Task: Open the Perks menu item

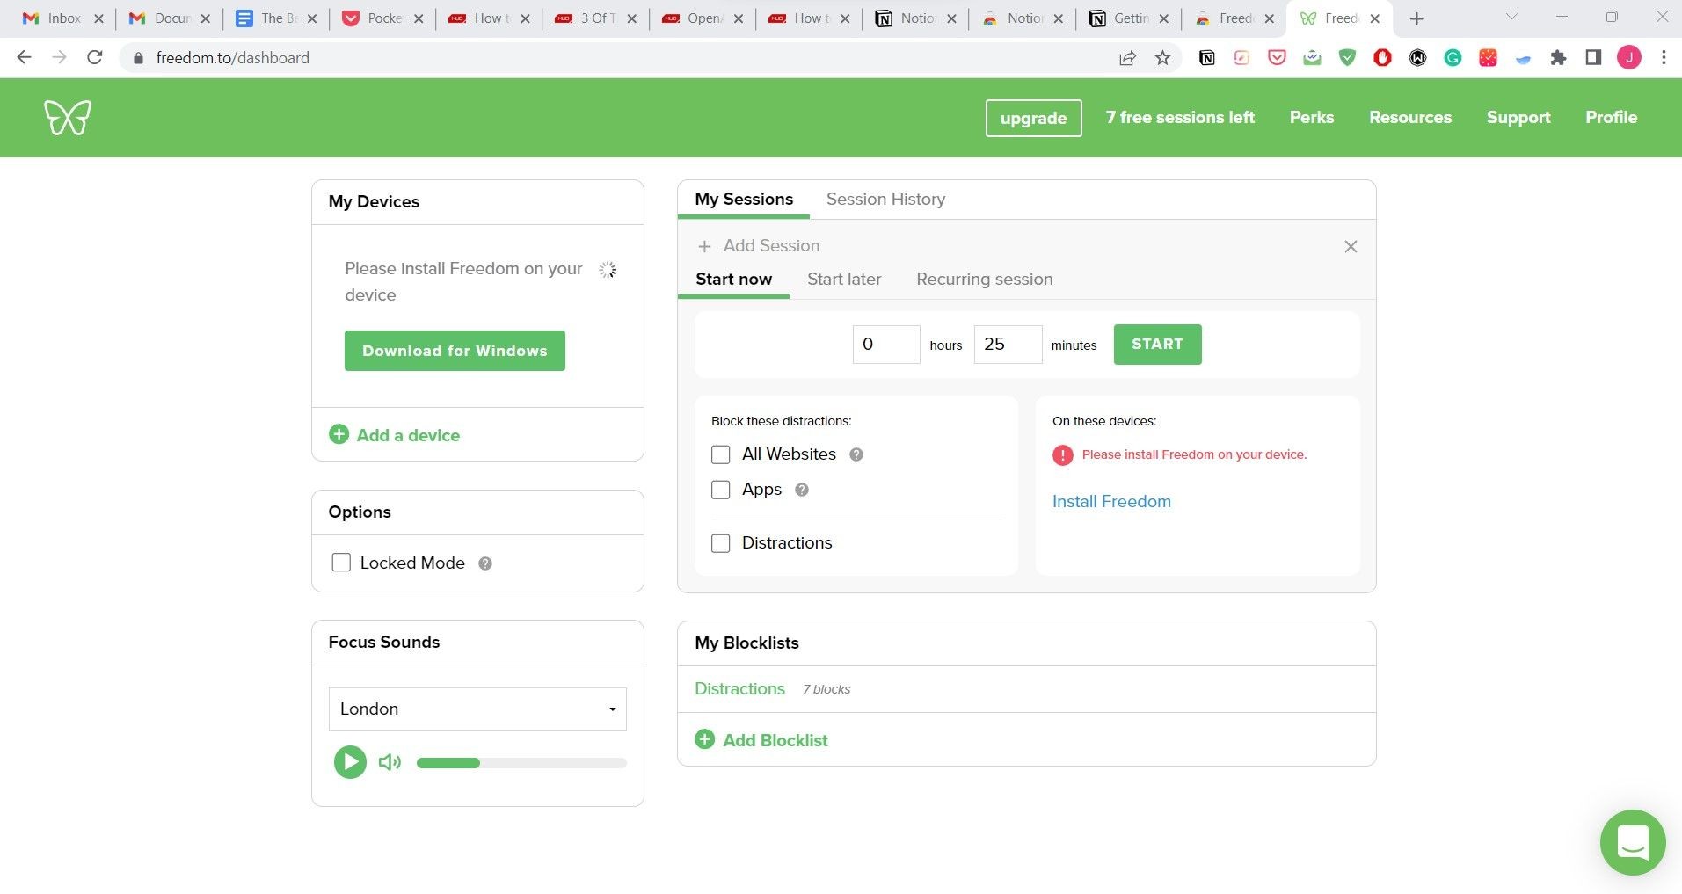Action: coord(1311,118)
